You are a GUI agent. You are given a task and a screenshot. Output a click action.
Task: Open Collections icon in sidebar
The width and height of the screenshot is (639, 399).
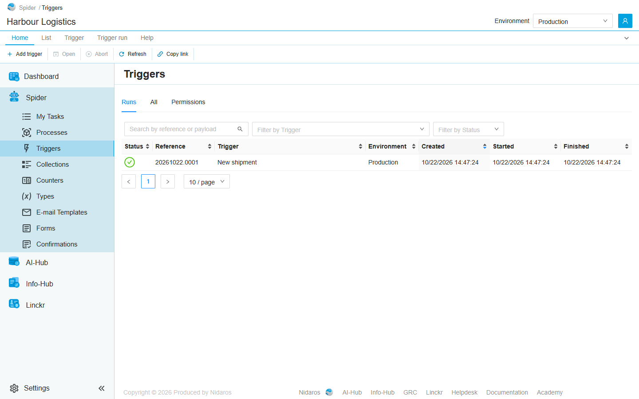coord(27,164)
